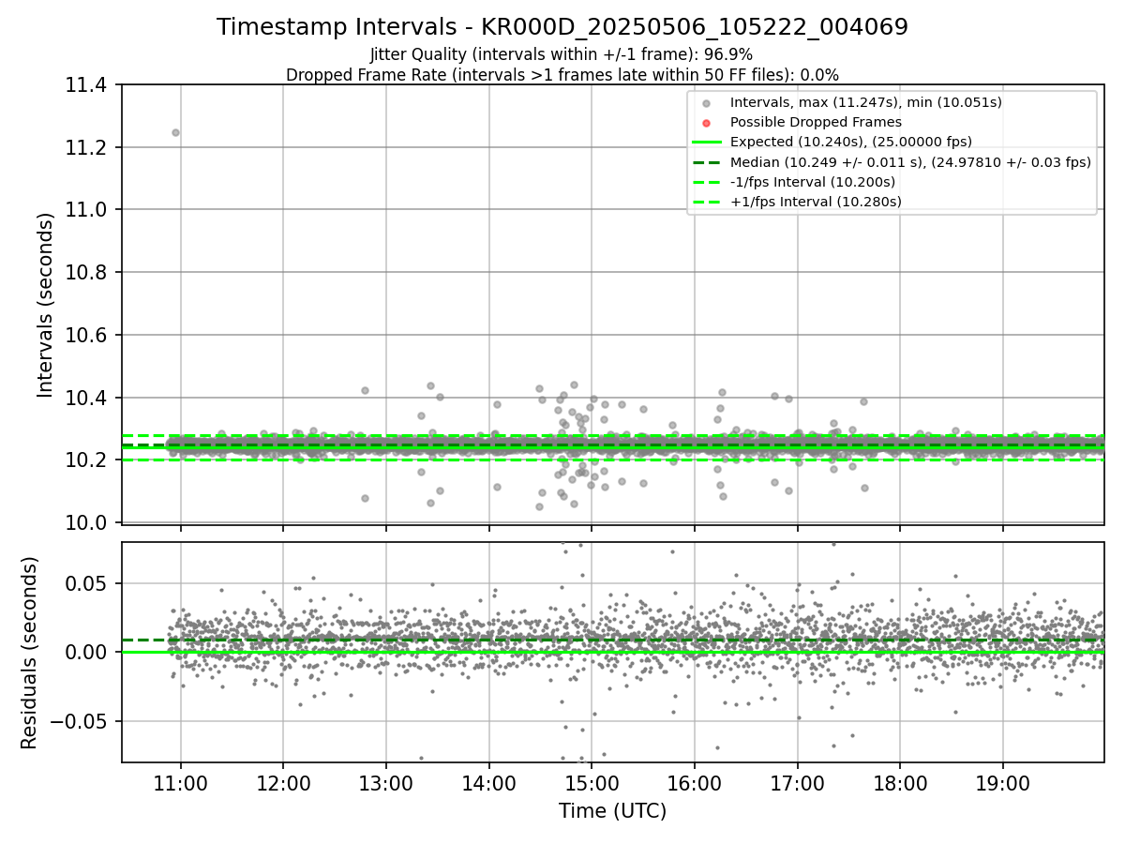This screenshot has width=1125, height=844.
Task: Click the red dot marker for Possible Dropped Frames
Action: point(707,123)
